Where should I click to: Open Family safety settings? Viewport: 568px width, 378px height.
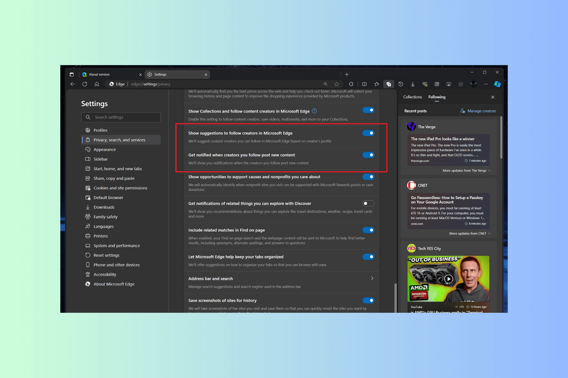pyautogui.click(x=121, y=217)
